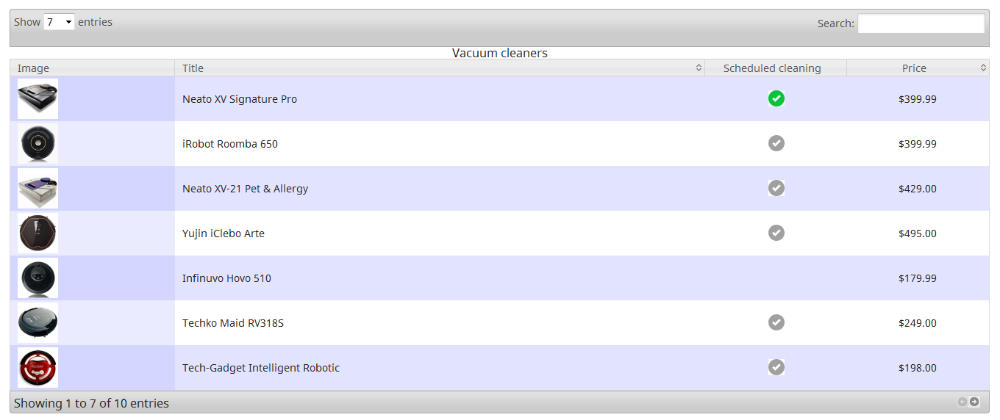Select the Tech-Gadget Intelligent Robotic title

(x=261, y=368)
